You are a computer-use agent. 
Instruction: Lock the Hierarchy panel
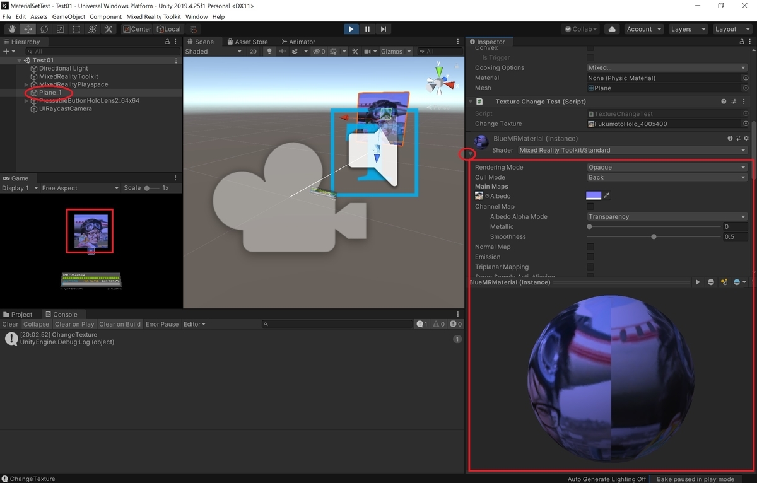click(x=167, y=42)
